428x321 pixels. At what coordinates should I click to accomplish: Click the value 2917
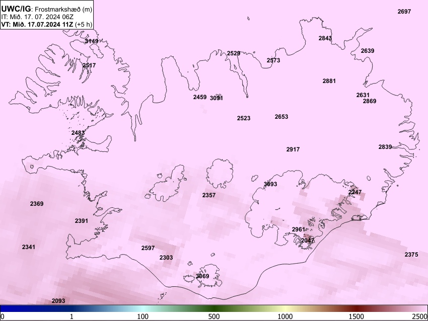[293, 149]
